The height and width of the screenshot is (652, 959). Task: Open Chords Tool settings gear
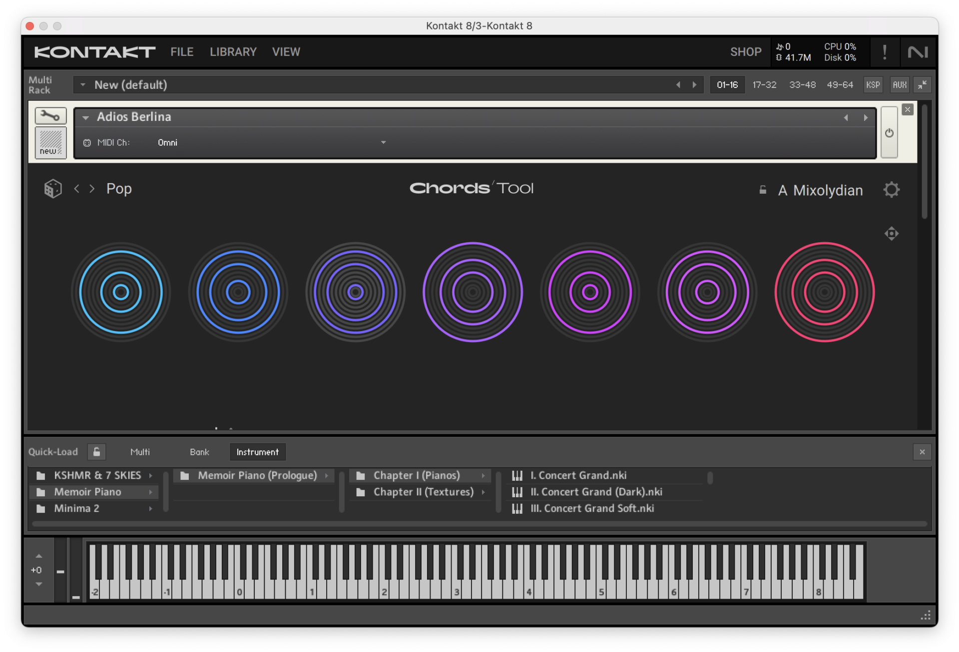[x=891, y=190]
